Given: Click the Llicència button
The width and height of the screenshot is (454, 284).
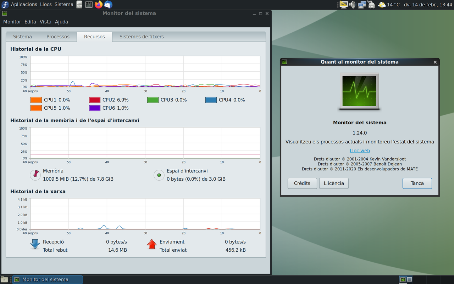Looking at the screenshot, I should click(334, 183).
